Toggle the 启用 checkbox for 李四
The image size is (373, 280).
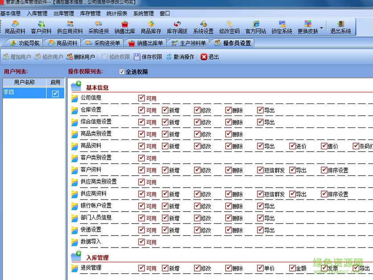(x=55, y=92)
